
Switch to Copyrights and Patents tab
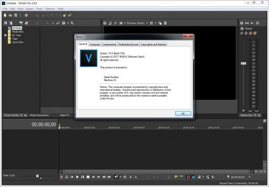154,44
